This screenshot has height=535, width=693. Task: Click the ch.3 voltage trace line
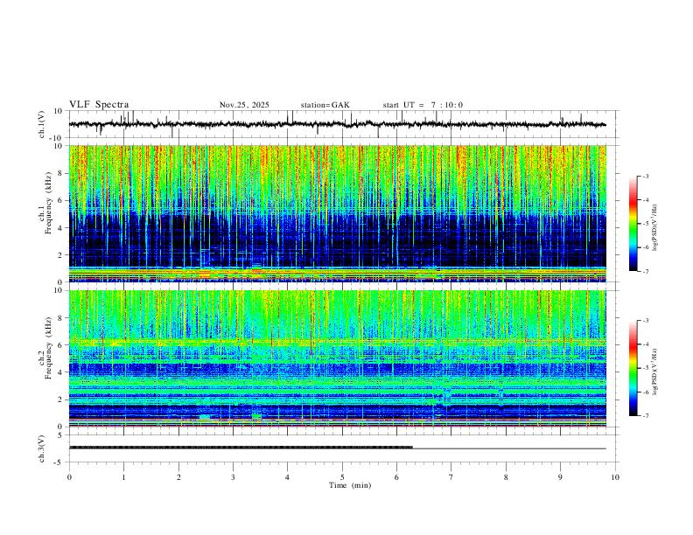click(x=337, y=448)
